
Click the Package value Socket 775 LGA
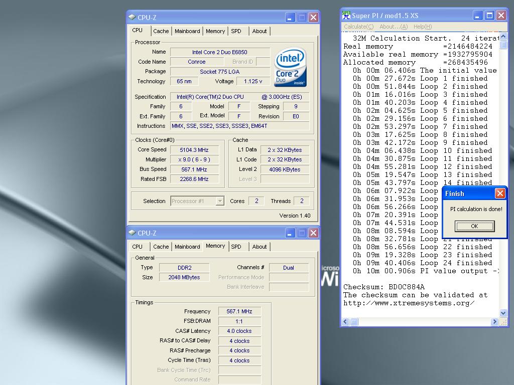coord(220,72)
